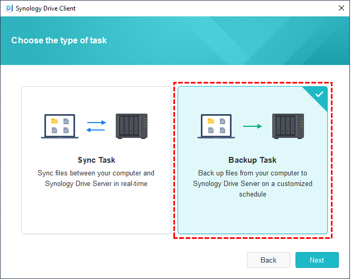Click the Synology Drive Client logo icon
The width and height of the screenshot is (351, 279).
point(9,8)
